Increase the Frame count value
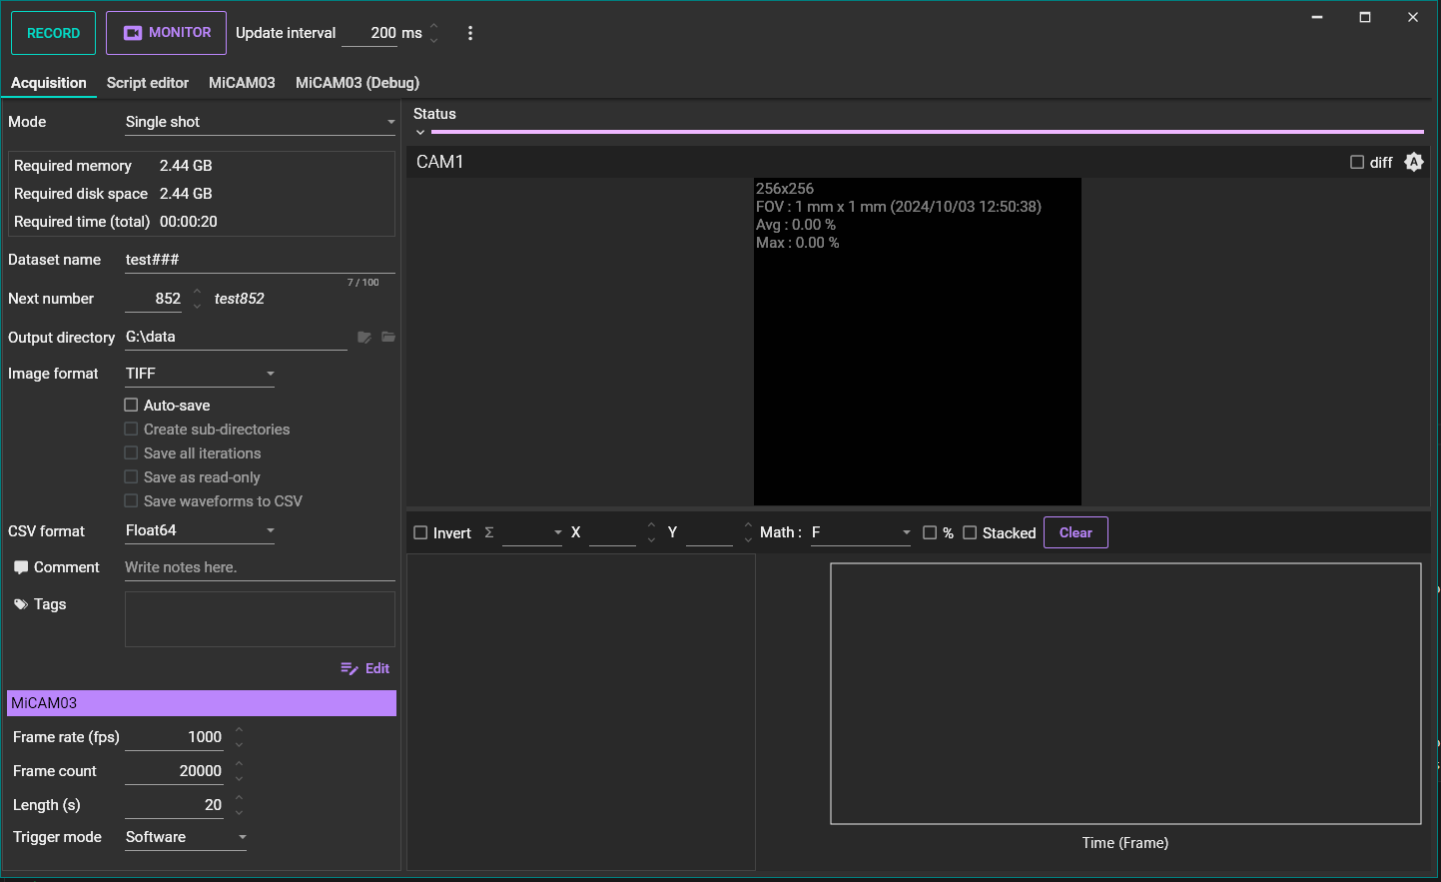Viewport: 1441px width, 882px height. point(239,764)
